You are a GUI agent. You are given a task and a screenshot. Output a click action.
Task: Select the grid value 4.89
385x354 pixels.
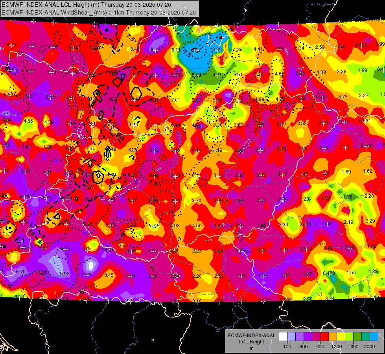(x=238, y=50)
